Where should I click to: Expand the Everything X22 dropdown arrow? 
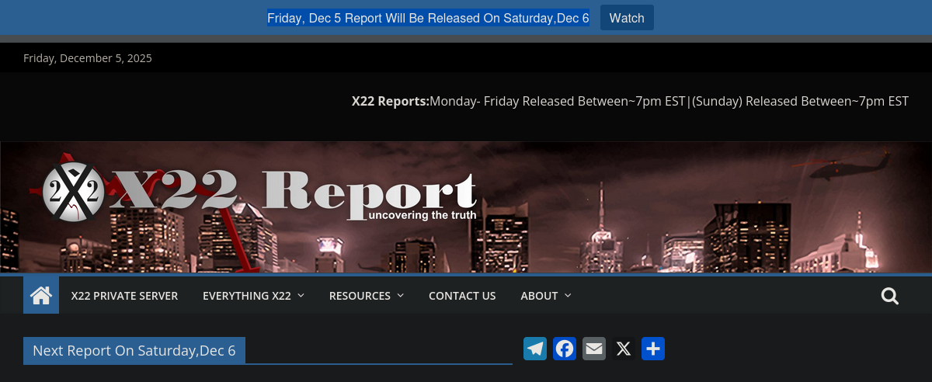[301, 296]
